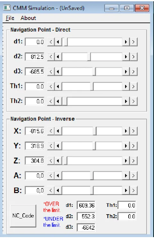Open the About menu
The height and width of the screenshot is (240, 154).
tap(28, 18)
